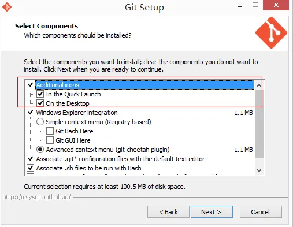Toggle Associate .sh files with Bash checkbox
293x227 pixels.
pyautogui.click(x=31, y=168)
